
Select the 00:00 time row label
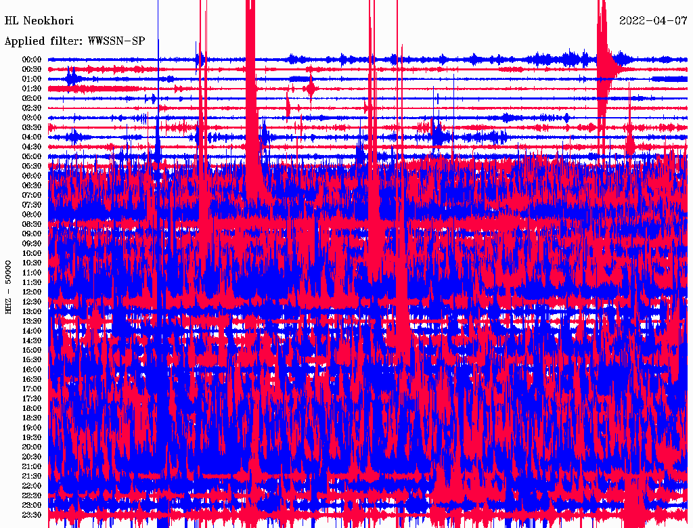coord(32,60)
